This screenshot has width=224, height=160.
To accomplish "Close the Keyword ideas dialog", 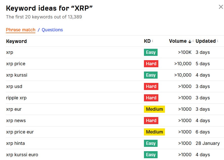I will tap(221, 7).
